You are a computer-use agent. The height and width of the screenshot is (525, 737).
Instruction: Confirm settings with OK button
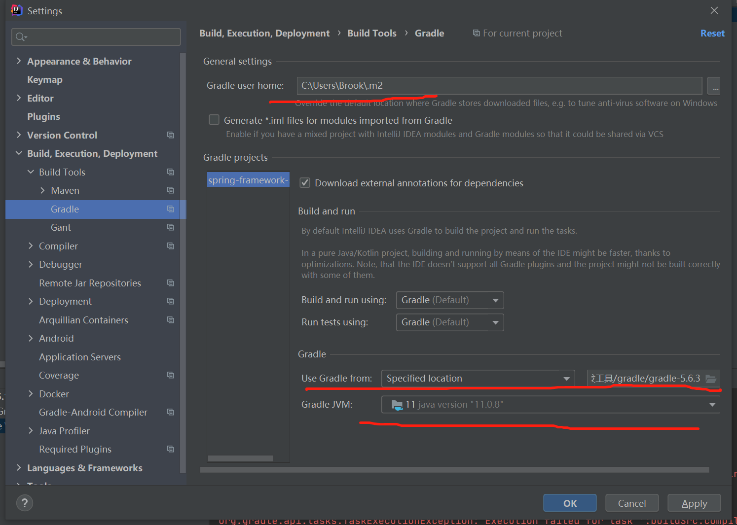tap(570, 503)
